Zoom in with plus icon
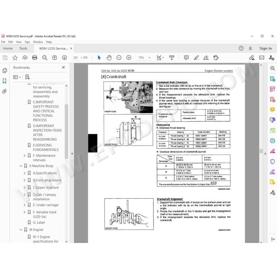277x277 pixels. pyautogui.click(x=129, y=58)
